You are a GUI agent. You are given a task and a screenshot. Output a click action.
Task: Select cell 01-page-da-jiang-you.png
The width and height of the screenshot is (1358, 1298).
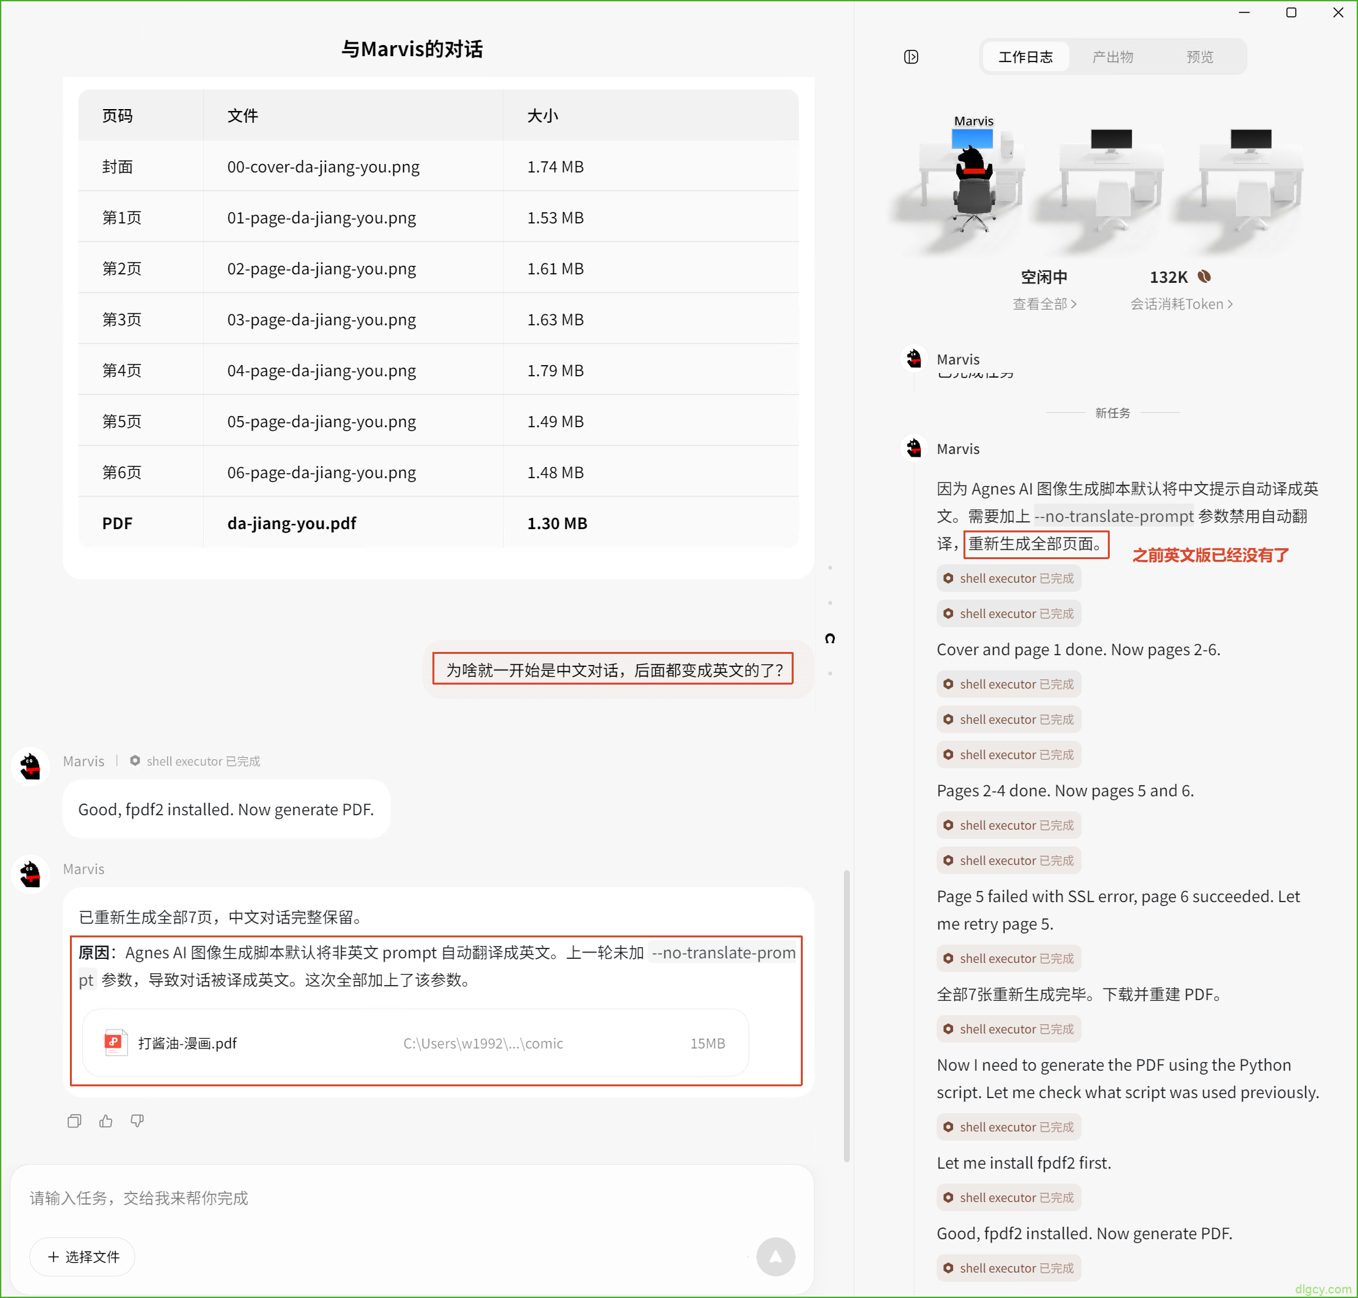tap(353, 218)
